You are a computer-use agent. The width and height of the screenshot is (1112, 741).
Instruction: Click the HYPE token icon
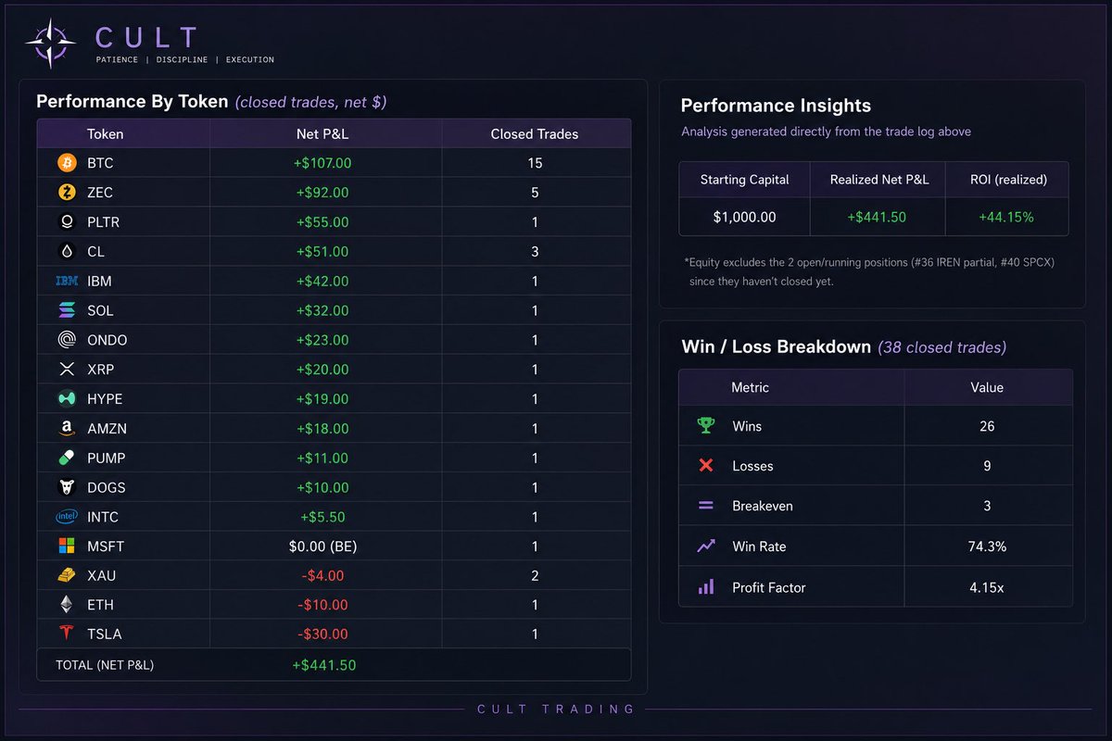pyautogui.click(x=67, y=399)
